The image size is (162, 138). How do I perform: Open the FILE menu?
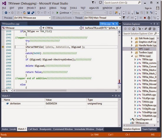4,8
